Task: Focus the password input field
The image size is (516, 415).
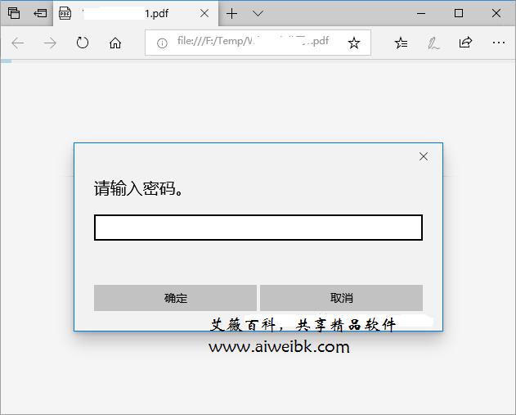Action: [x=258, y=228]
